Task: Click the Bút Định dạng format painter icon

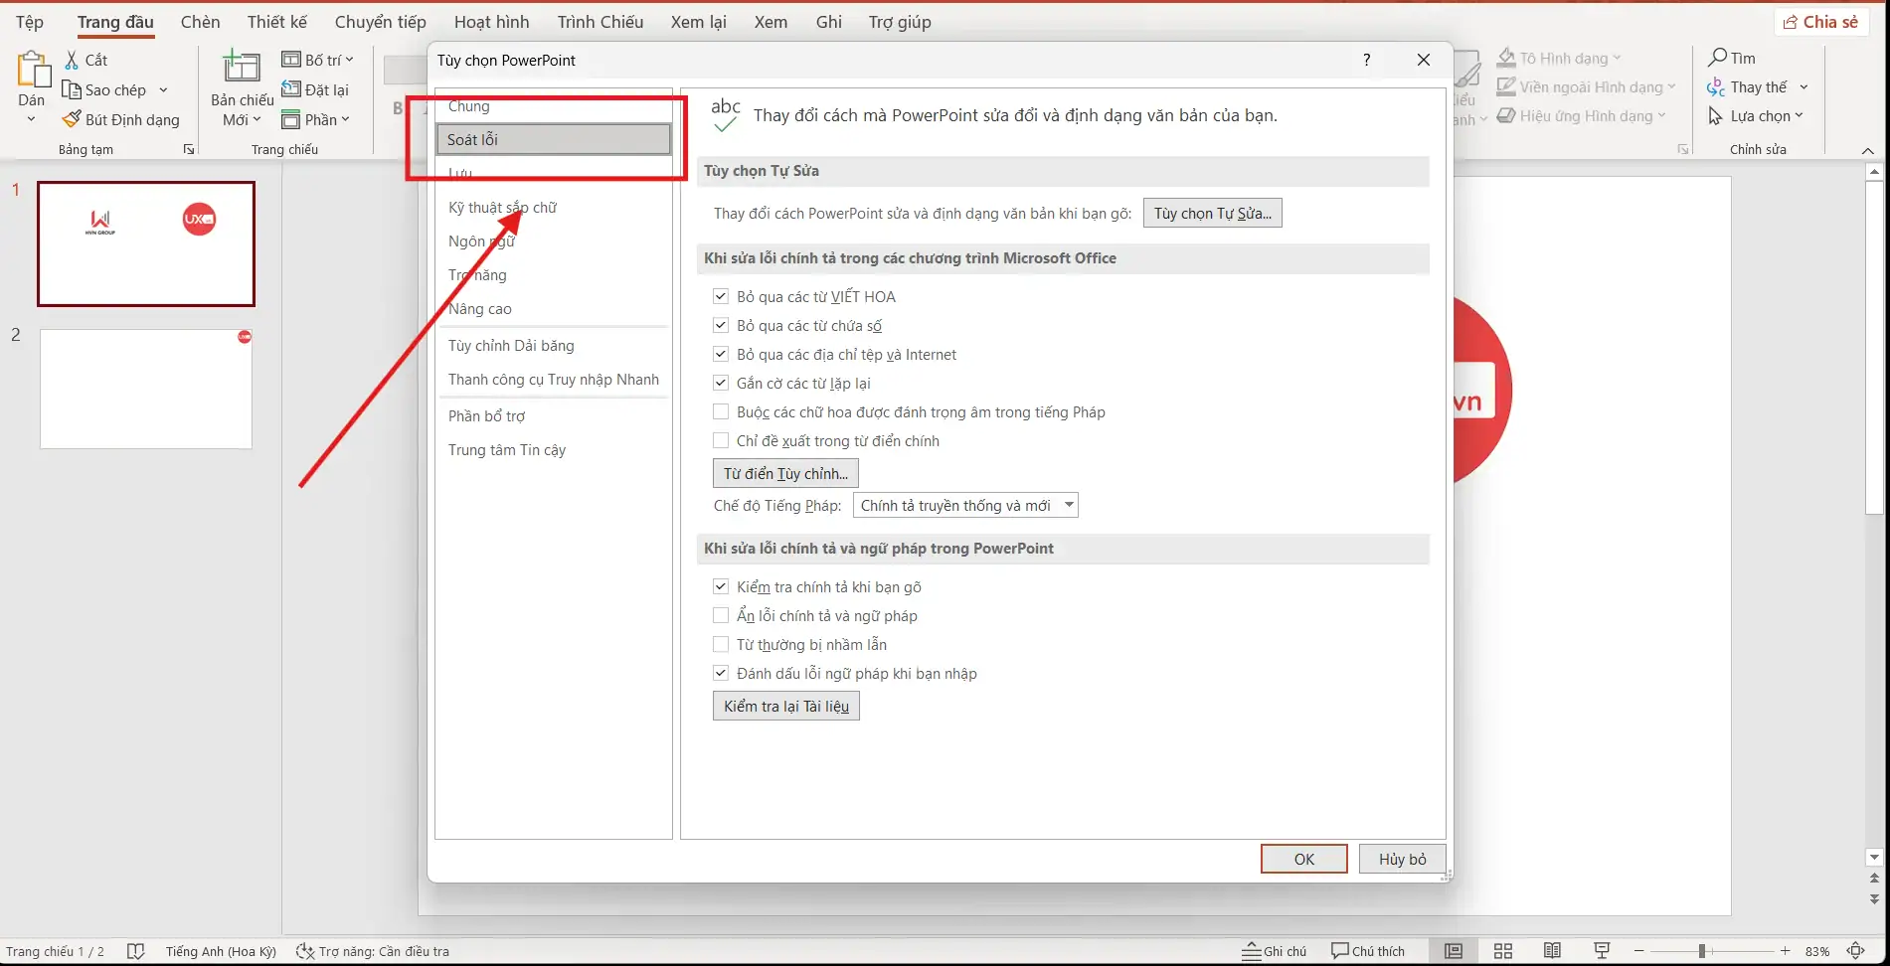Action: (72, 119)
